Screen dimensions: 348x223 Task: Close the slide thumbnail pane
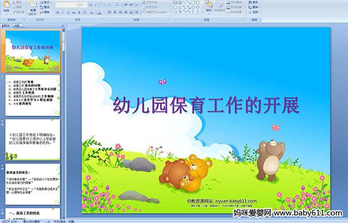point(63,25)
